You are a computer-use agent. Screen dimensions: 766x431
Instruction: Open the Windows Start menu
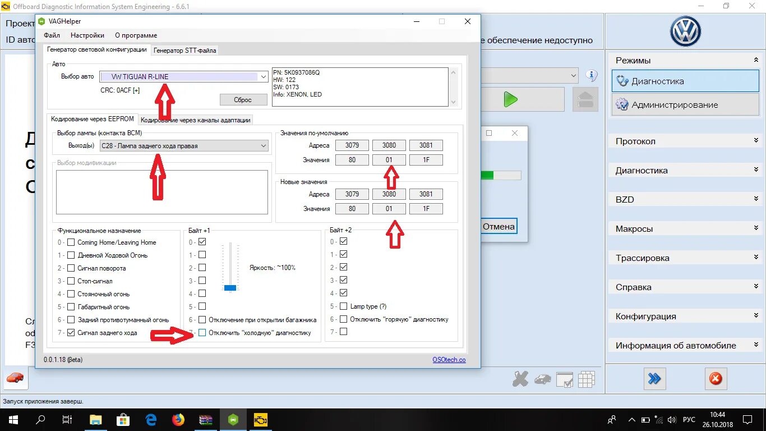(x=13, y=419)
